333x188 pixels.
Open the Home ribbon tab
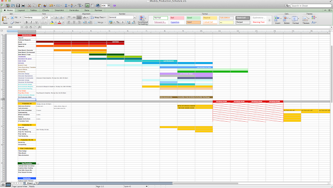[x=8, y=10]
